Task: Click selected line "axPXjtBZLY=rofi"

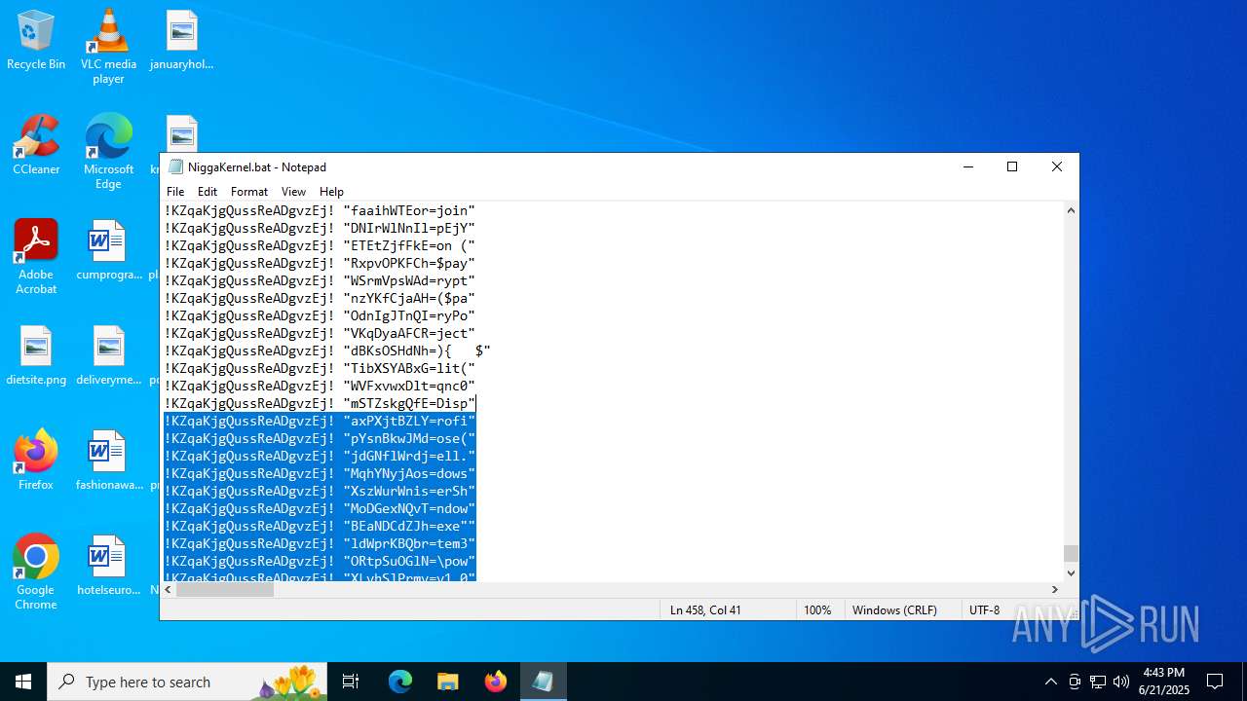Action: tap(320, 421)
